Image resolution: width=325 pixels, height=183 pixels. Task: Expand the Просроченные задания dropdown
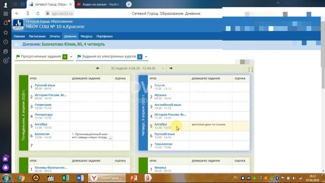pos(71,56)
